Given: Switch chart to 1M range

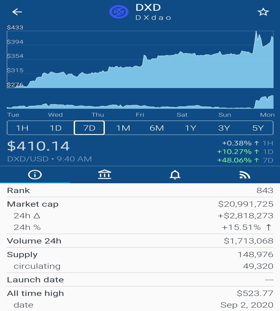Looking at the screenshot, I should 123,128.
